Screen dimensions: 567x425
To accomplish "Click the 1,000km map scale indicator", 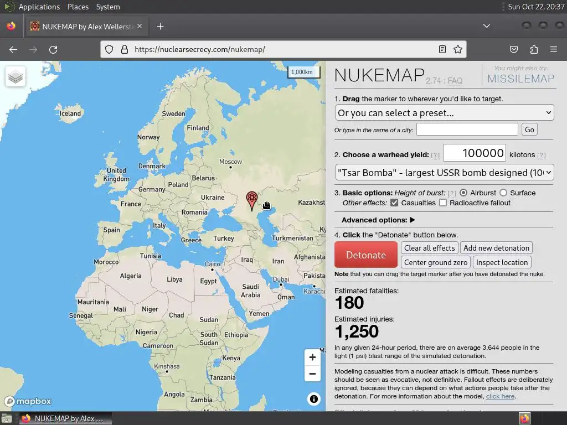I will (304, 72).
